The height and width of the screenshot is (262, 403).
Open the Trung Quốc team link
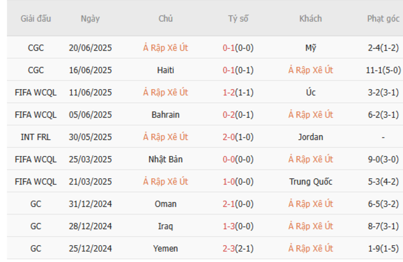[x=311, y=181]
